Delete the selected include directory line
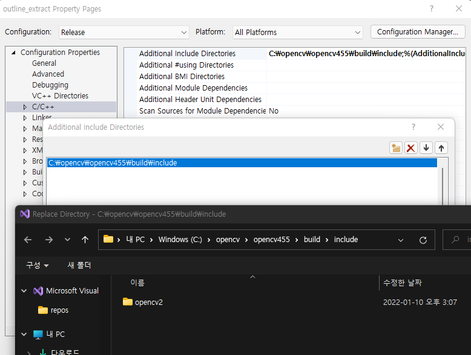This screenshot has width=471, height=355. coord(410,148)
